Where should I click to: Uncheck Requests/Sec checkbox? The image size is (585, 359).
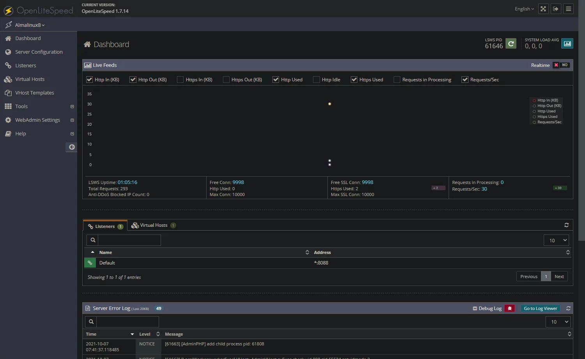click(465, 80)
